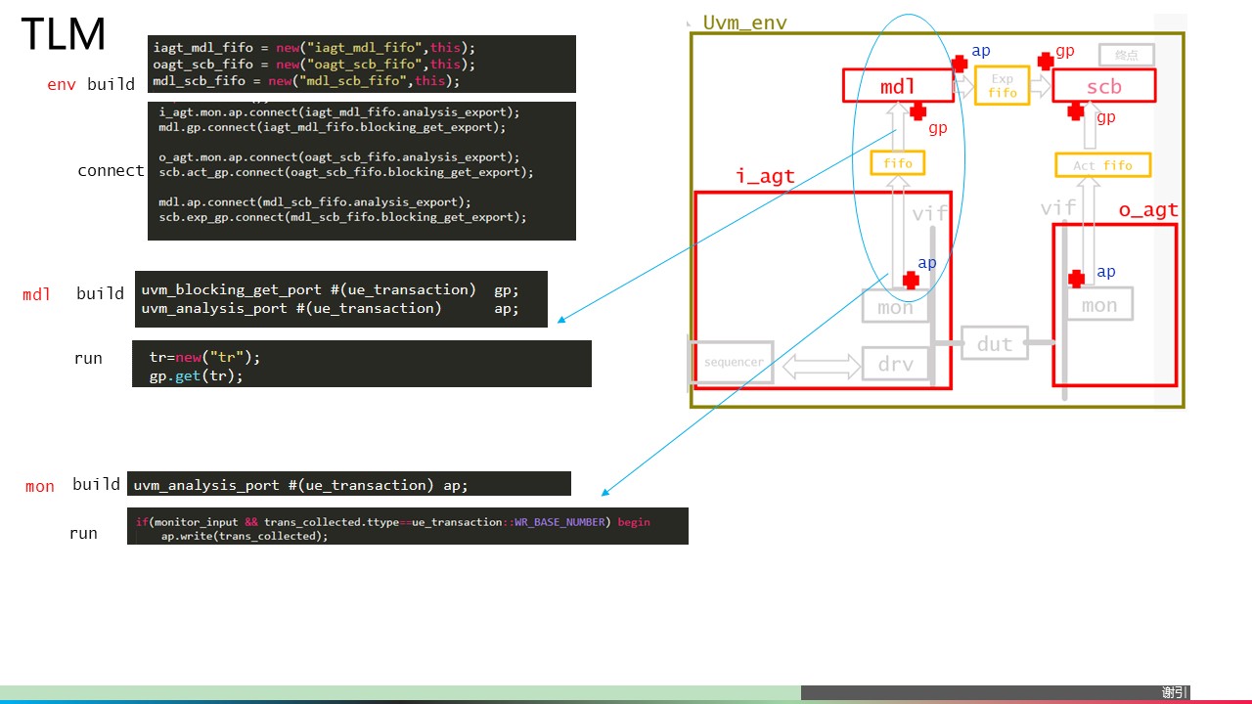Click the gradient progress bar at bottom
The width and height of the screenshot is (1252, 704).
[391, 689]
